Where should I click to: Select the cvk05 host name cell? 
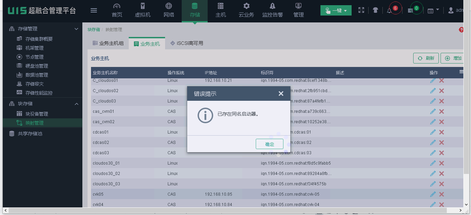[x=98, y=194]
